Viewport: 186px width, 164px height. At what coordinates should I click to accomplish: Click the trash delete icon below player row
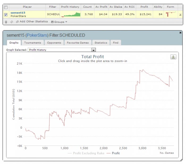(6, 22)
